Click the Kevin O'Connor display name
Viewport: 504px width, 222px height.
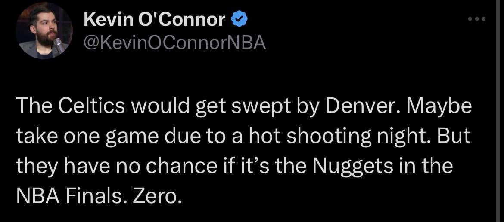(x=154, y=19)
